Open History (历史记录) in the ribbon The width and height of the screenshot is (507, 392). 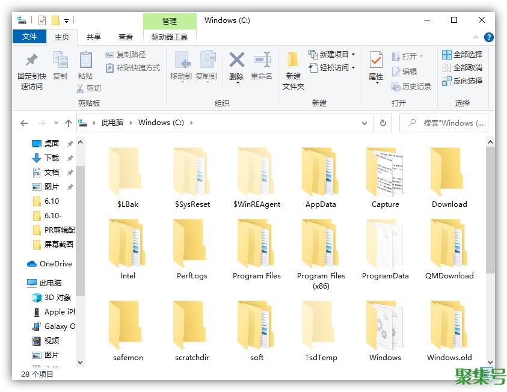[411, 87]
